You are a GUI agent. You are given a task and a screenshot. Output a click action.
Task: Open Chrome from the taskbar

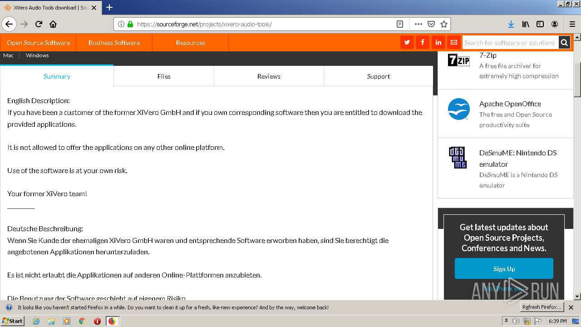click(x=82, y=321)
